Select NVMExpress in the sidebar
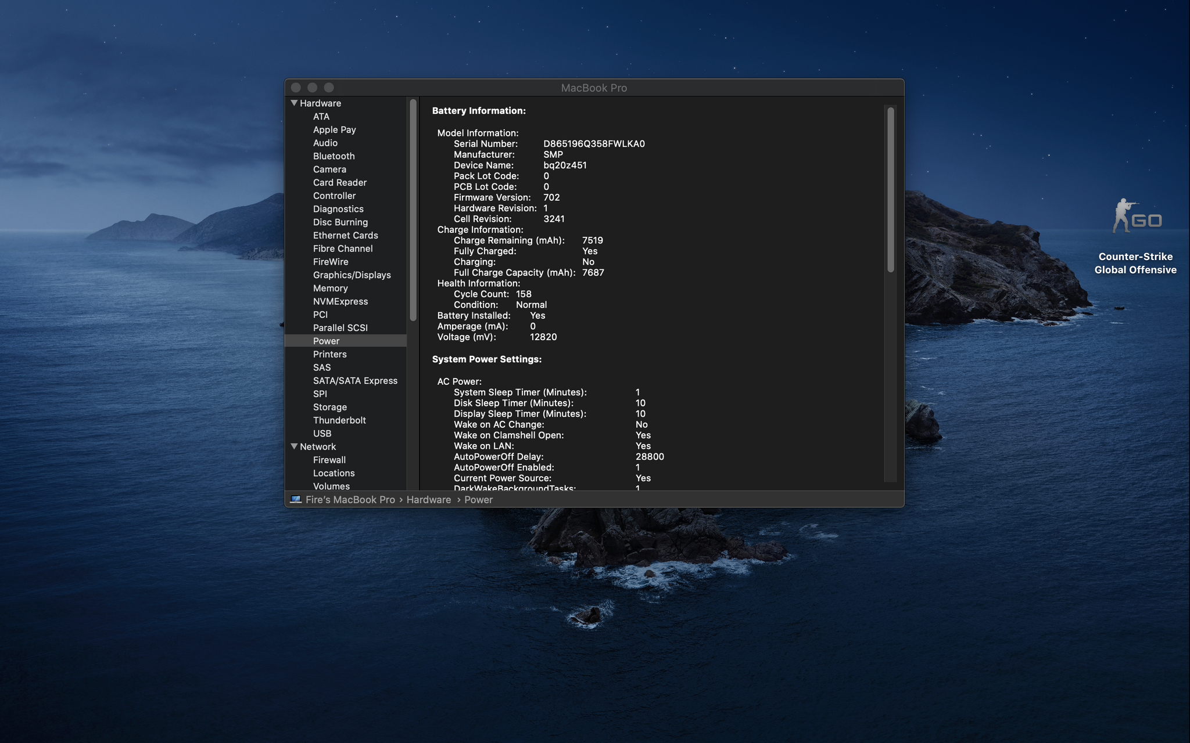This screenshot has width=1190, height=743. pyautogui.click(x=340, y=302)
